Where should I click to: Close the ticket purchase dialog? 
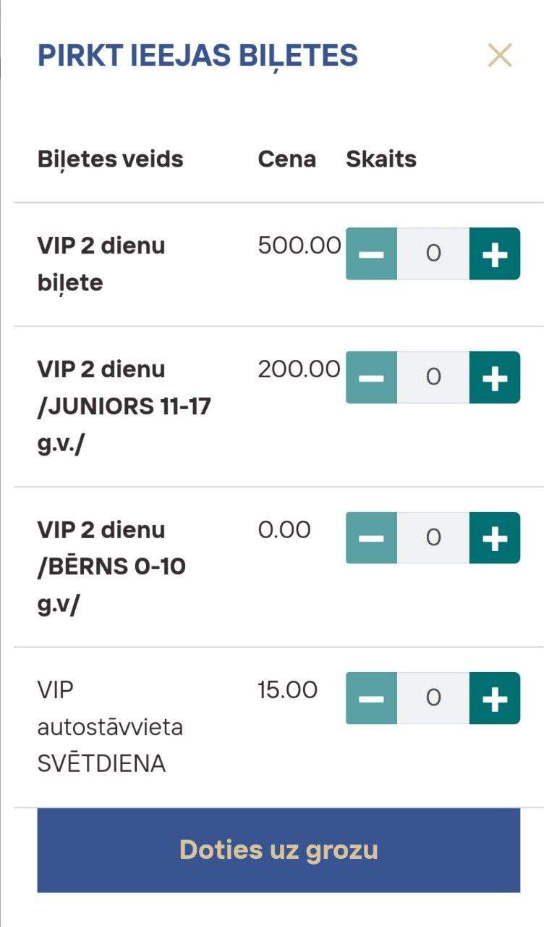tap(500, 56)
